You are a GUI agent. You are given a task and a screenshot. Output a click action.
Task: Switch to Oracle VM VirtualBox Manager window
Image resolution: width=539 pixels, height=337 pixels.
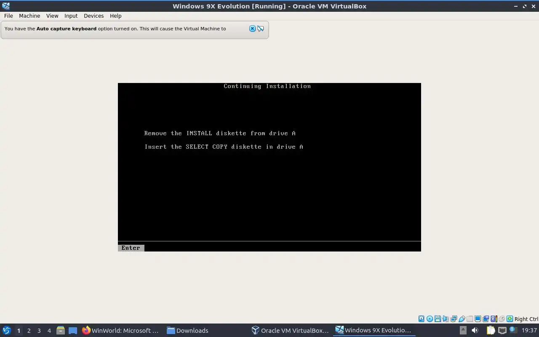coord(290,330)
